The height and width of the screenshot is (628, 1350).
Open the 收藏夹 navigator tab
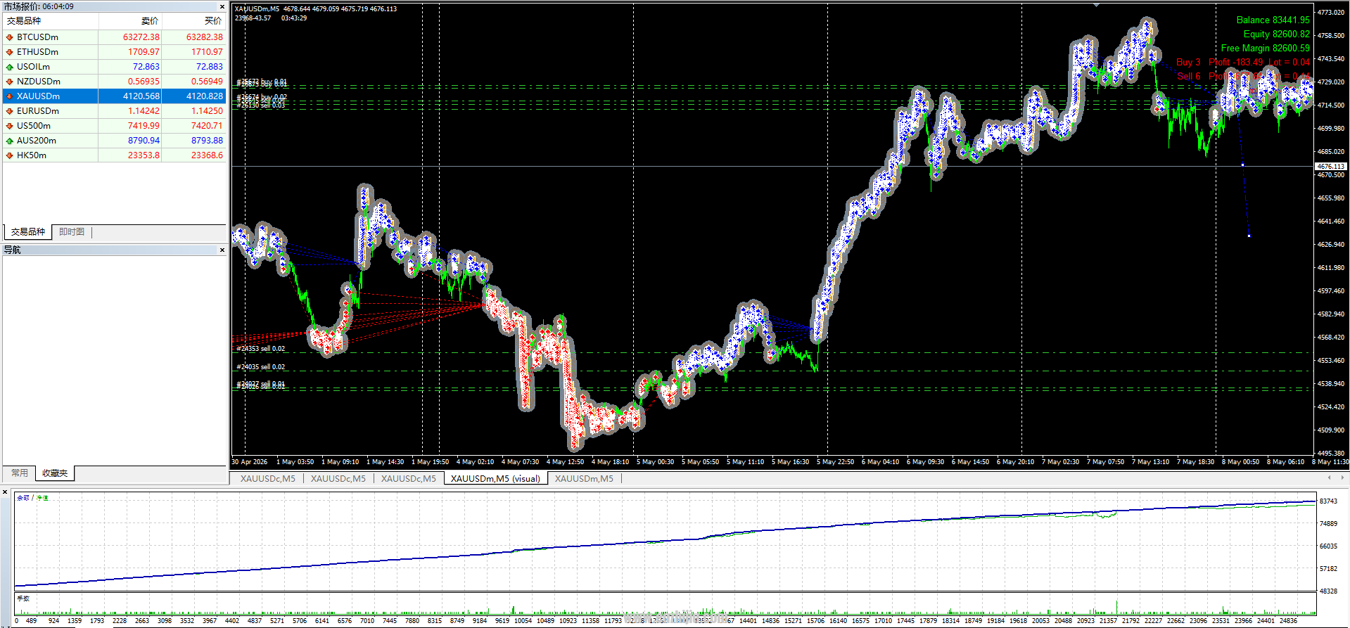[55, 473]
